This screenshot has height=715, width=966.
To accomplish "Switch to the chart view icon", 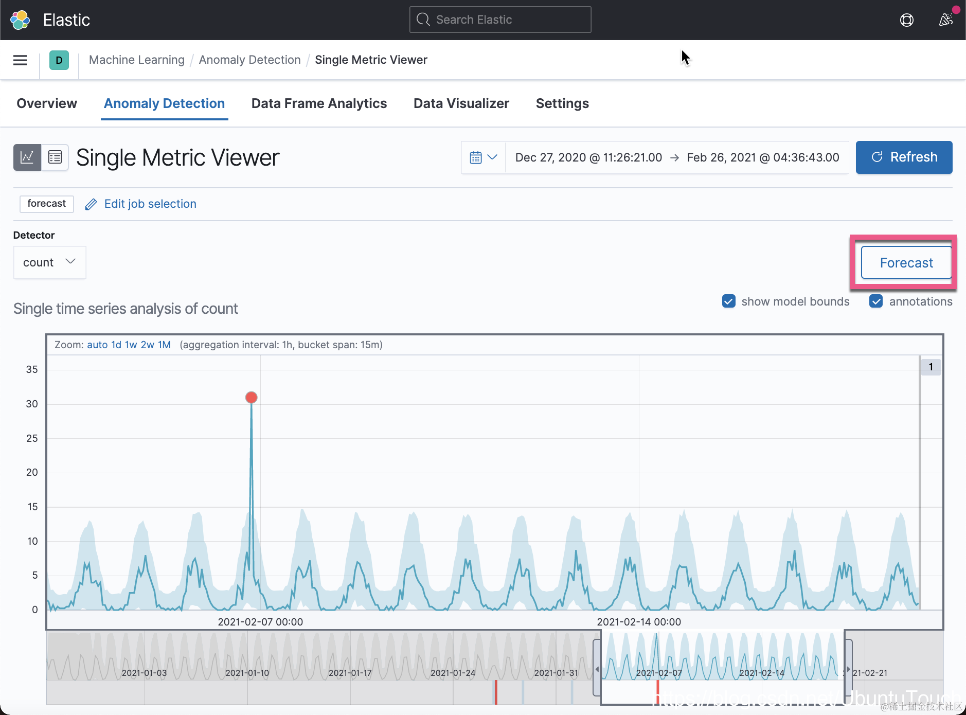I will pos(27,157).
